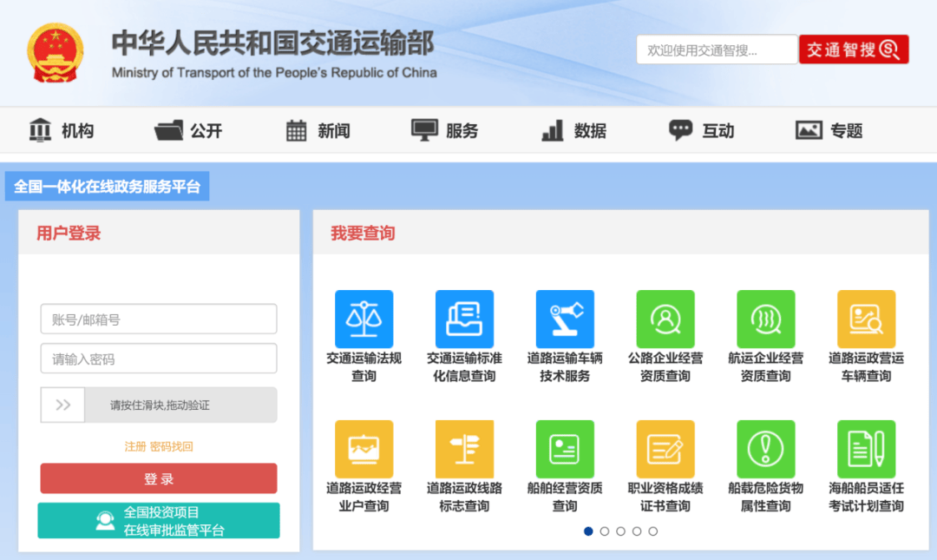The height and width of the screenshot is (560, 937).
Task: Open 道路运政线路标志查询 signpost icon
Action: pos(464,449)
